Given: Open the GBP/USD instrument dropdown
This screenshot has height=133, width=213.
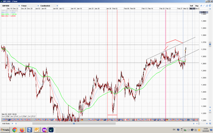Looking at the screenshot, I should click(11, 6).
